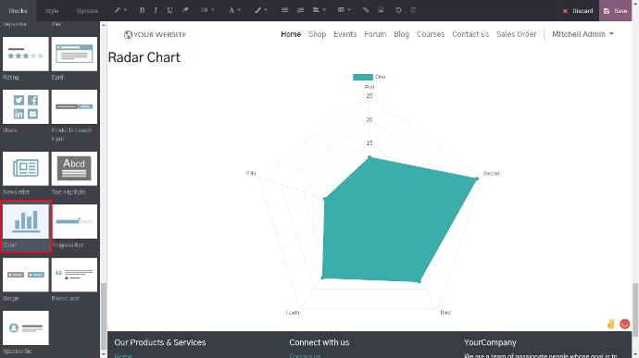Toggle the teal legend dataset swatch
The height and width of the screenshot is (358, 639).
click(x=363, y=77)
